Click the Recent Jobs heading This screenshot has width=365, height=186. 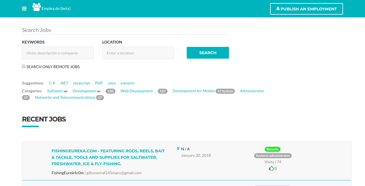[x=44, y=119]
